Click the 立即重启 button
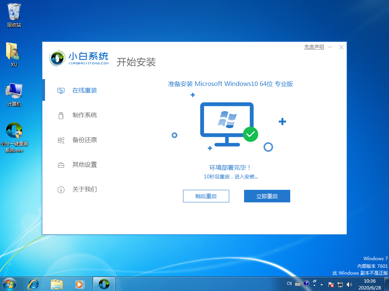This screenshot has height=291, width=389. pyautogui.click(x=267, y=196)
